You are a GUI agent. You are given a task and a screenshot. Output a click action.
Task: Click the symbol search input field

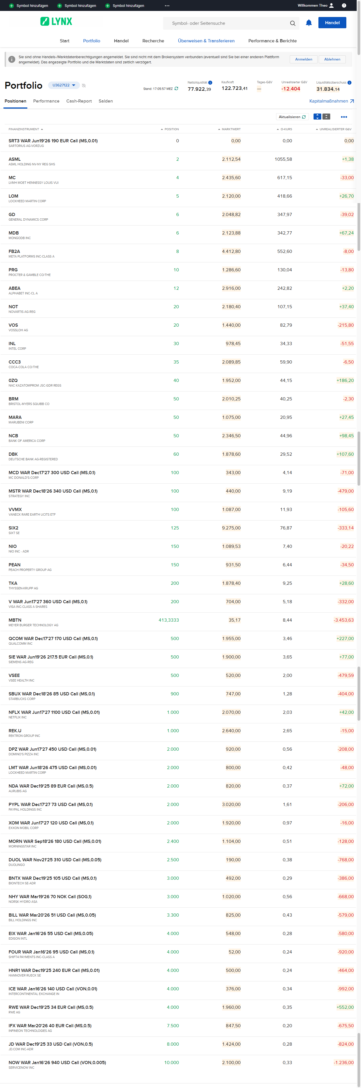point(228,23)
